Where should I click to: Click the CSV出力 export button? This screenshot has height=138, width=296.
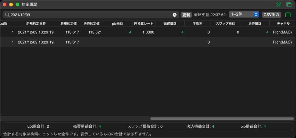click(271, 15)
